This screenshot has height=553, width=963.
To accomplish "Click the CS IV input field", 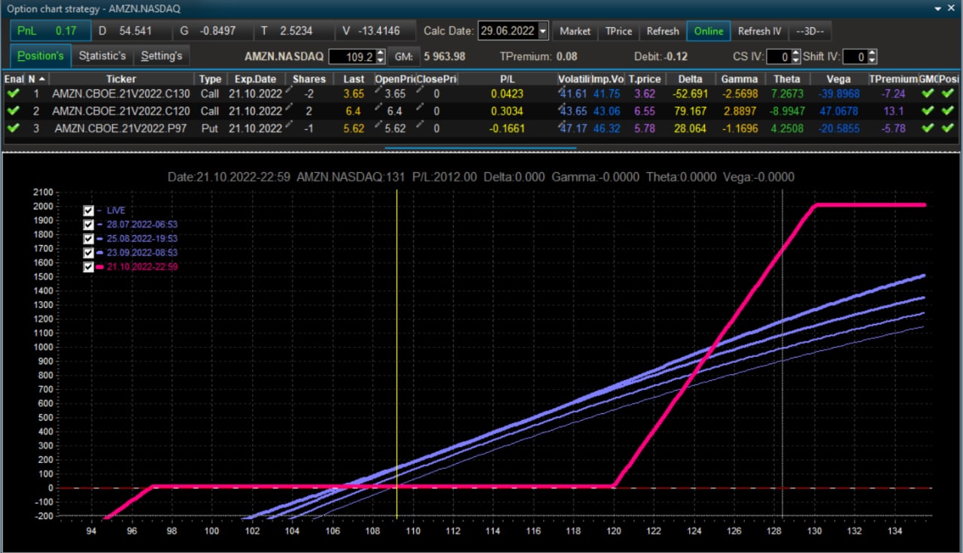I will tap(780, 56).
